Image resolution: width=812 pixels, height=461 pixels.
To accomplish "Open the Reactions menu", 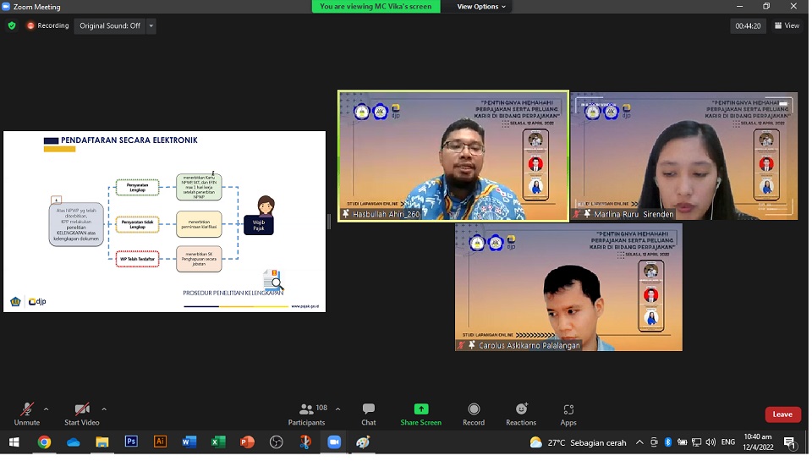I will [521, 414].
